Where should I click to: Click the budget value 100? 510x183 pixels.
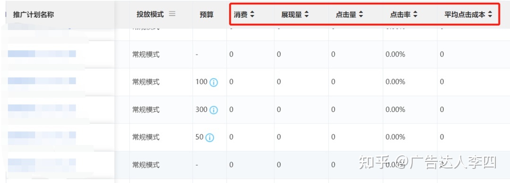coord(201,82)
